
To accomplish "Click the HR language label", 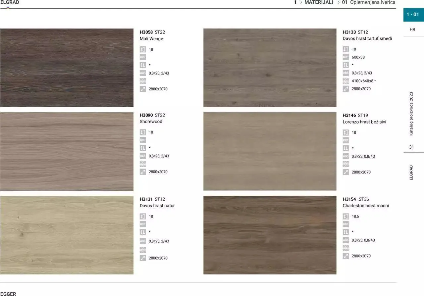I will click(412, 29).
